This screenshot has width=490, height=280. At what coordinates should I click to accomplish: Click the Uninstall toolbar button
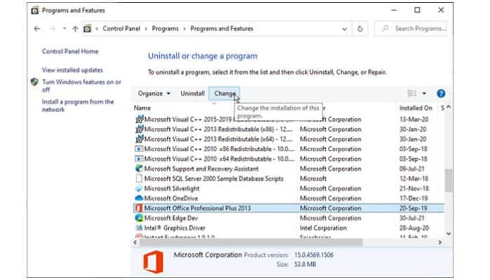tap(192, 94)
